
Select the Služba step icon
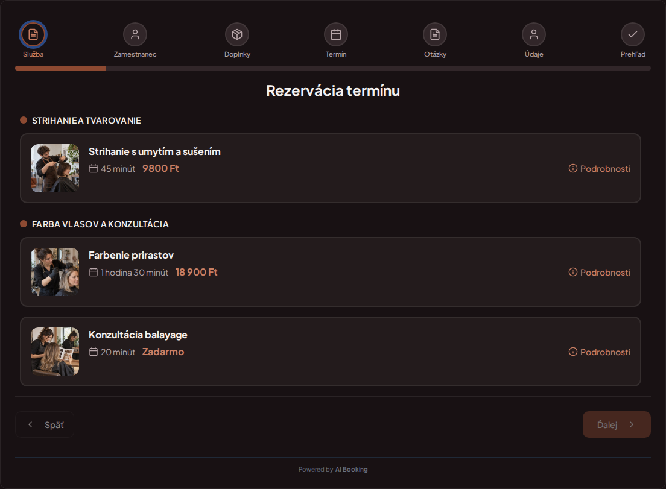point(33,34)
